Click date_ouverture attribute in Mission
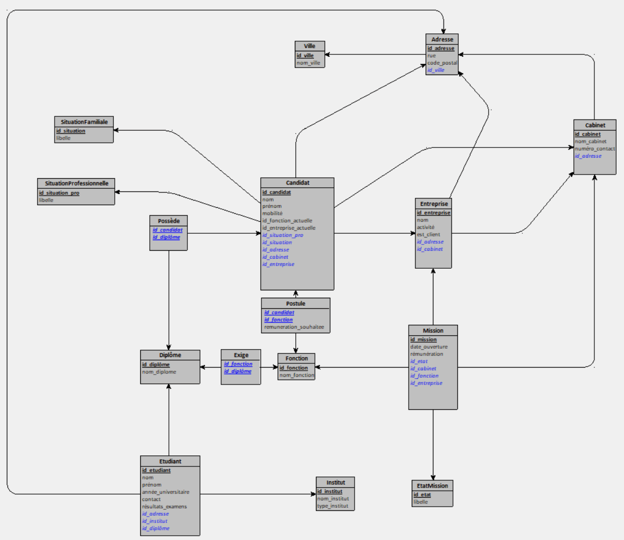 429,347
